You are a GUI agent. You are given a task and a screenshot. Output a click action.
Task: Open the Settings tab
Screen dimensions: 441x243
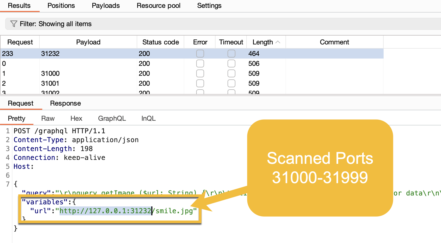tap(209, 5)
